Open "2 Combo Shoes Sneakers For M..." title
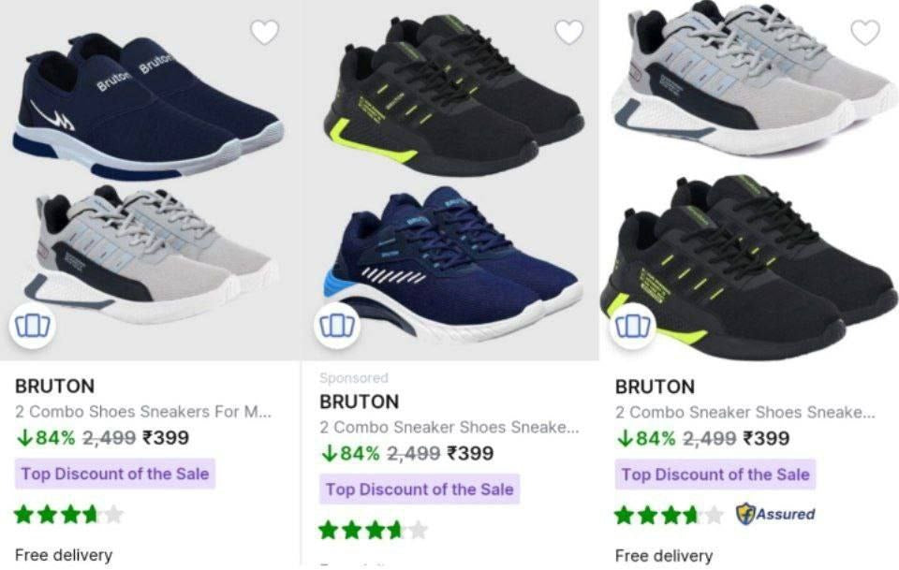 tap(144, 412)
